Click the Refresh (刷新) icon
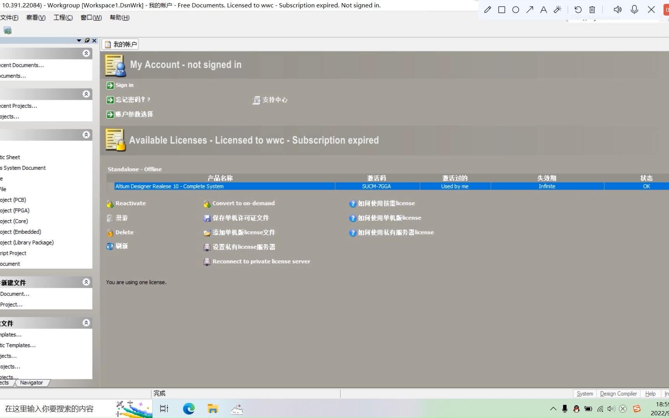Screen dimensions: 669x418 pyautogui.click(x=110, y=246)
